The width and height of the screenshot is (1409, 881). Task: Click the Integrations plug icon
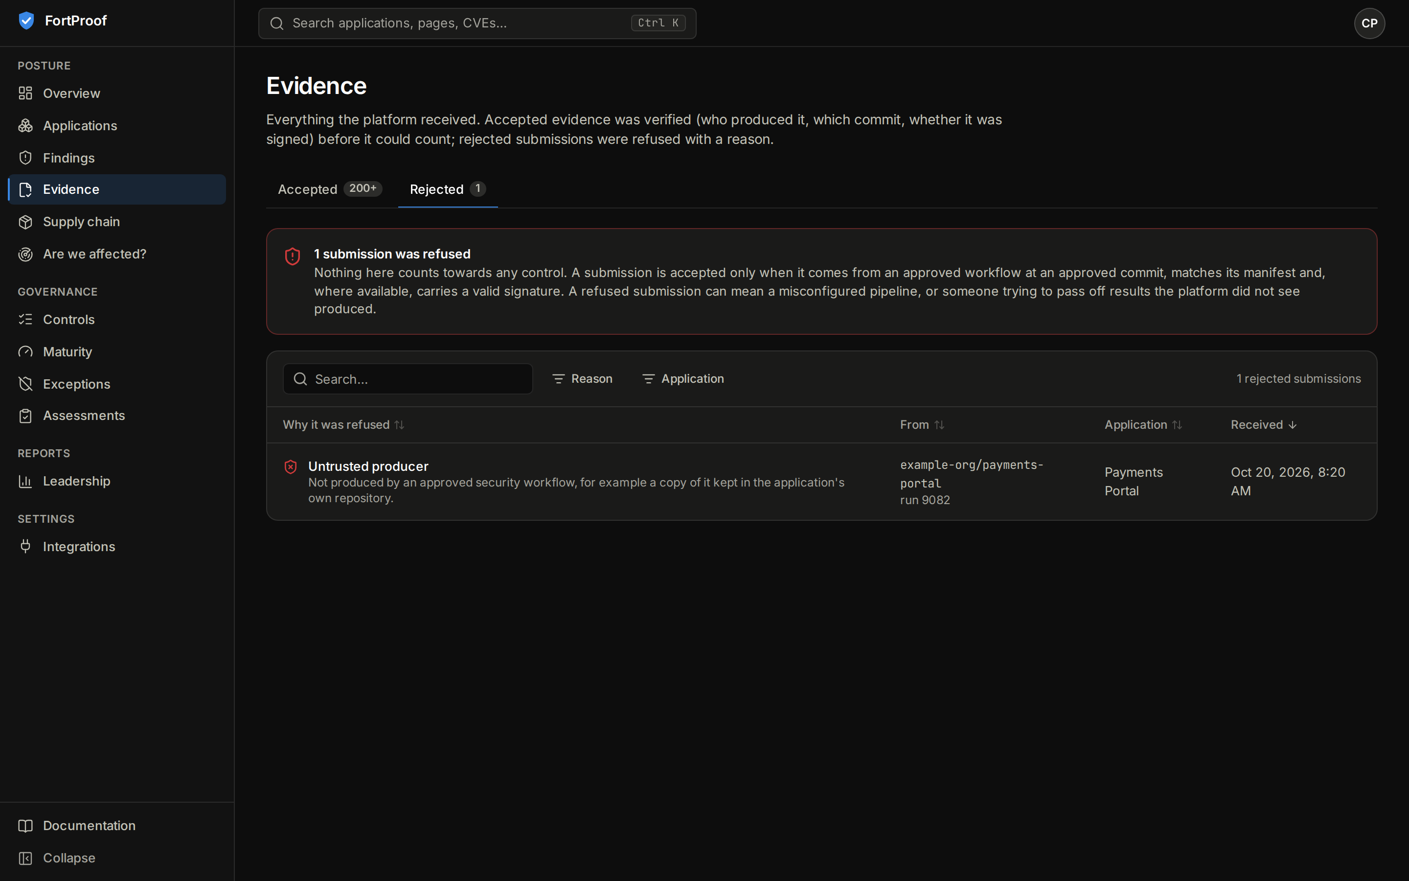tap(25, 547)
